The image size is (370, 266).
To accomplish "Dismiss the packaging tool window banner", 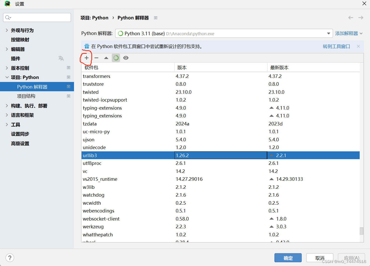I will (358, 46).
